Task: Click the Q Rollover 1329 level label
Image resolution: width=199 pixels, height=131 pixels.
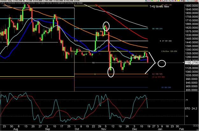Action: (169, 51)
